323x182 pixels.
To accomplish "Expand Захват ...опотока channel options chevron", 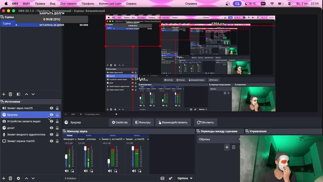I will [x=100, y=139].
